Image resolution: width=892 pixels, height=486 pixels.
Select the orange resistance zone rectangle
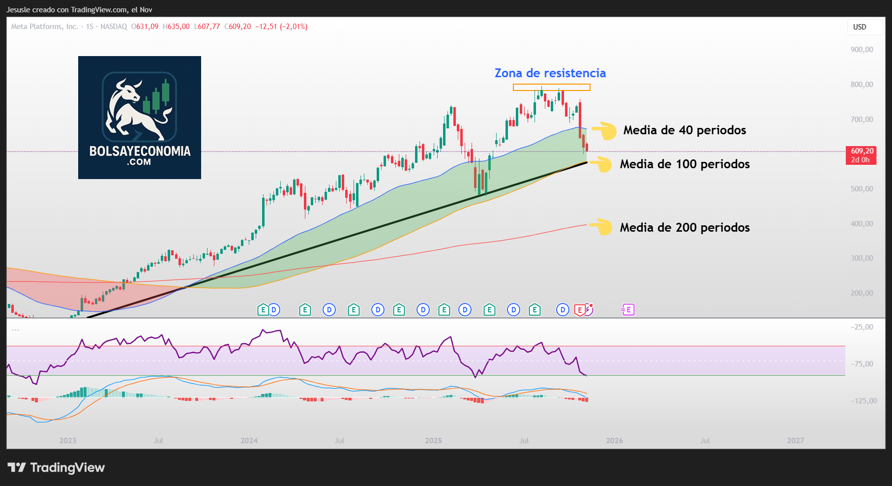click(551, 88)
